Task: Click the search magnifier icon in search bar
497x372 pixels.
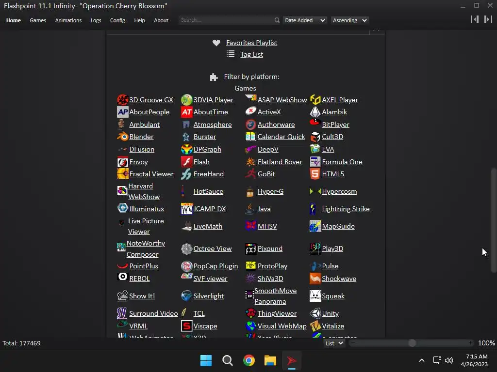Action: click(x=277, y=20)
